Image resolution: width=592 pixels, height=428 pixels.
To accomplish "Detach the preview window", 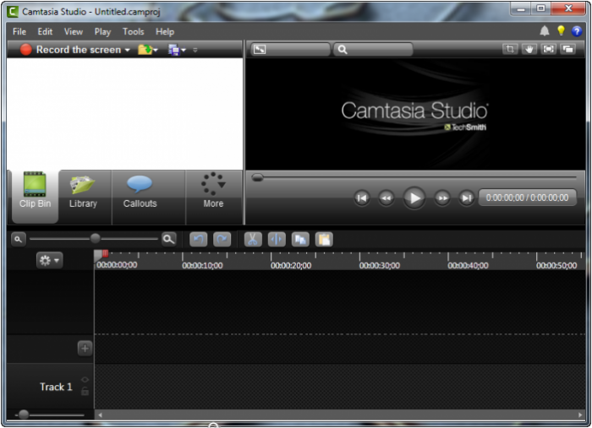I will [x=567, y=49].
